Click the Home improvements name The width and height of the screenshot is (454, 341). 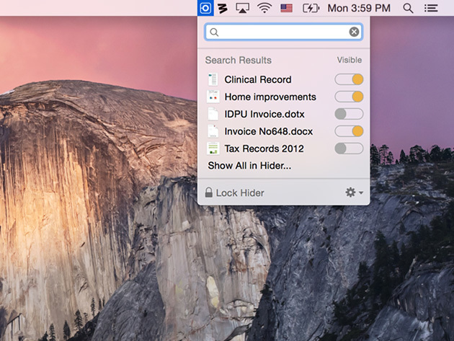tap(270, 97)
